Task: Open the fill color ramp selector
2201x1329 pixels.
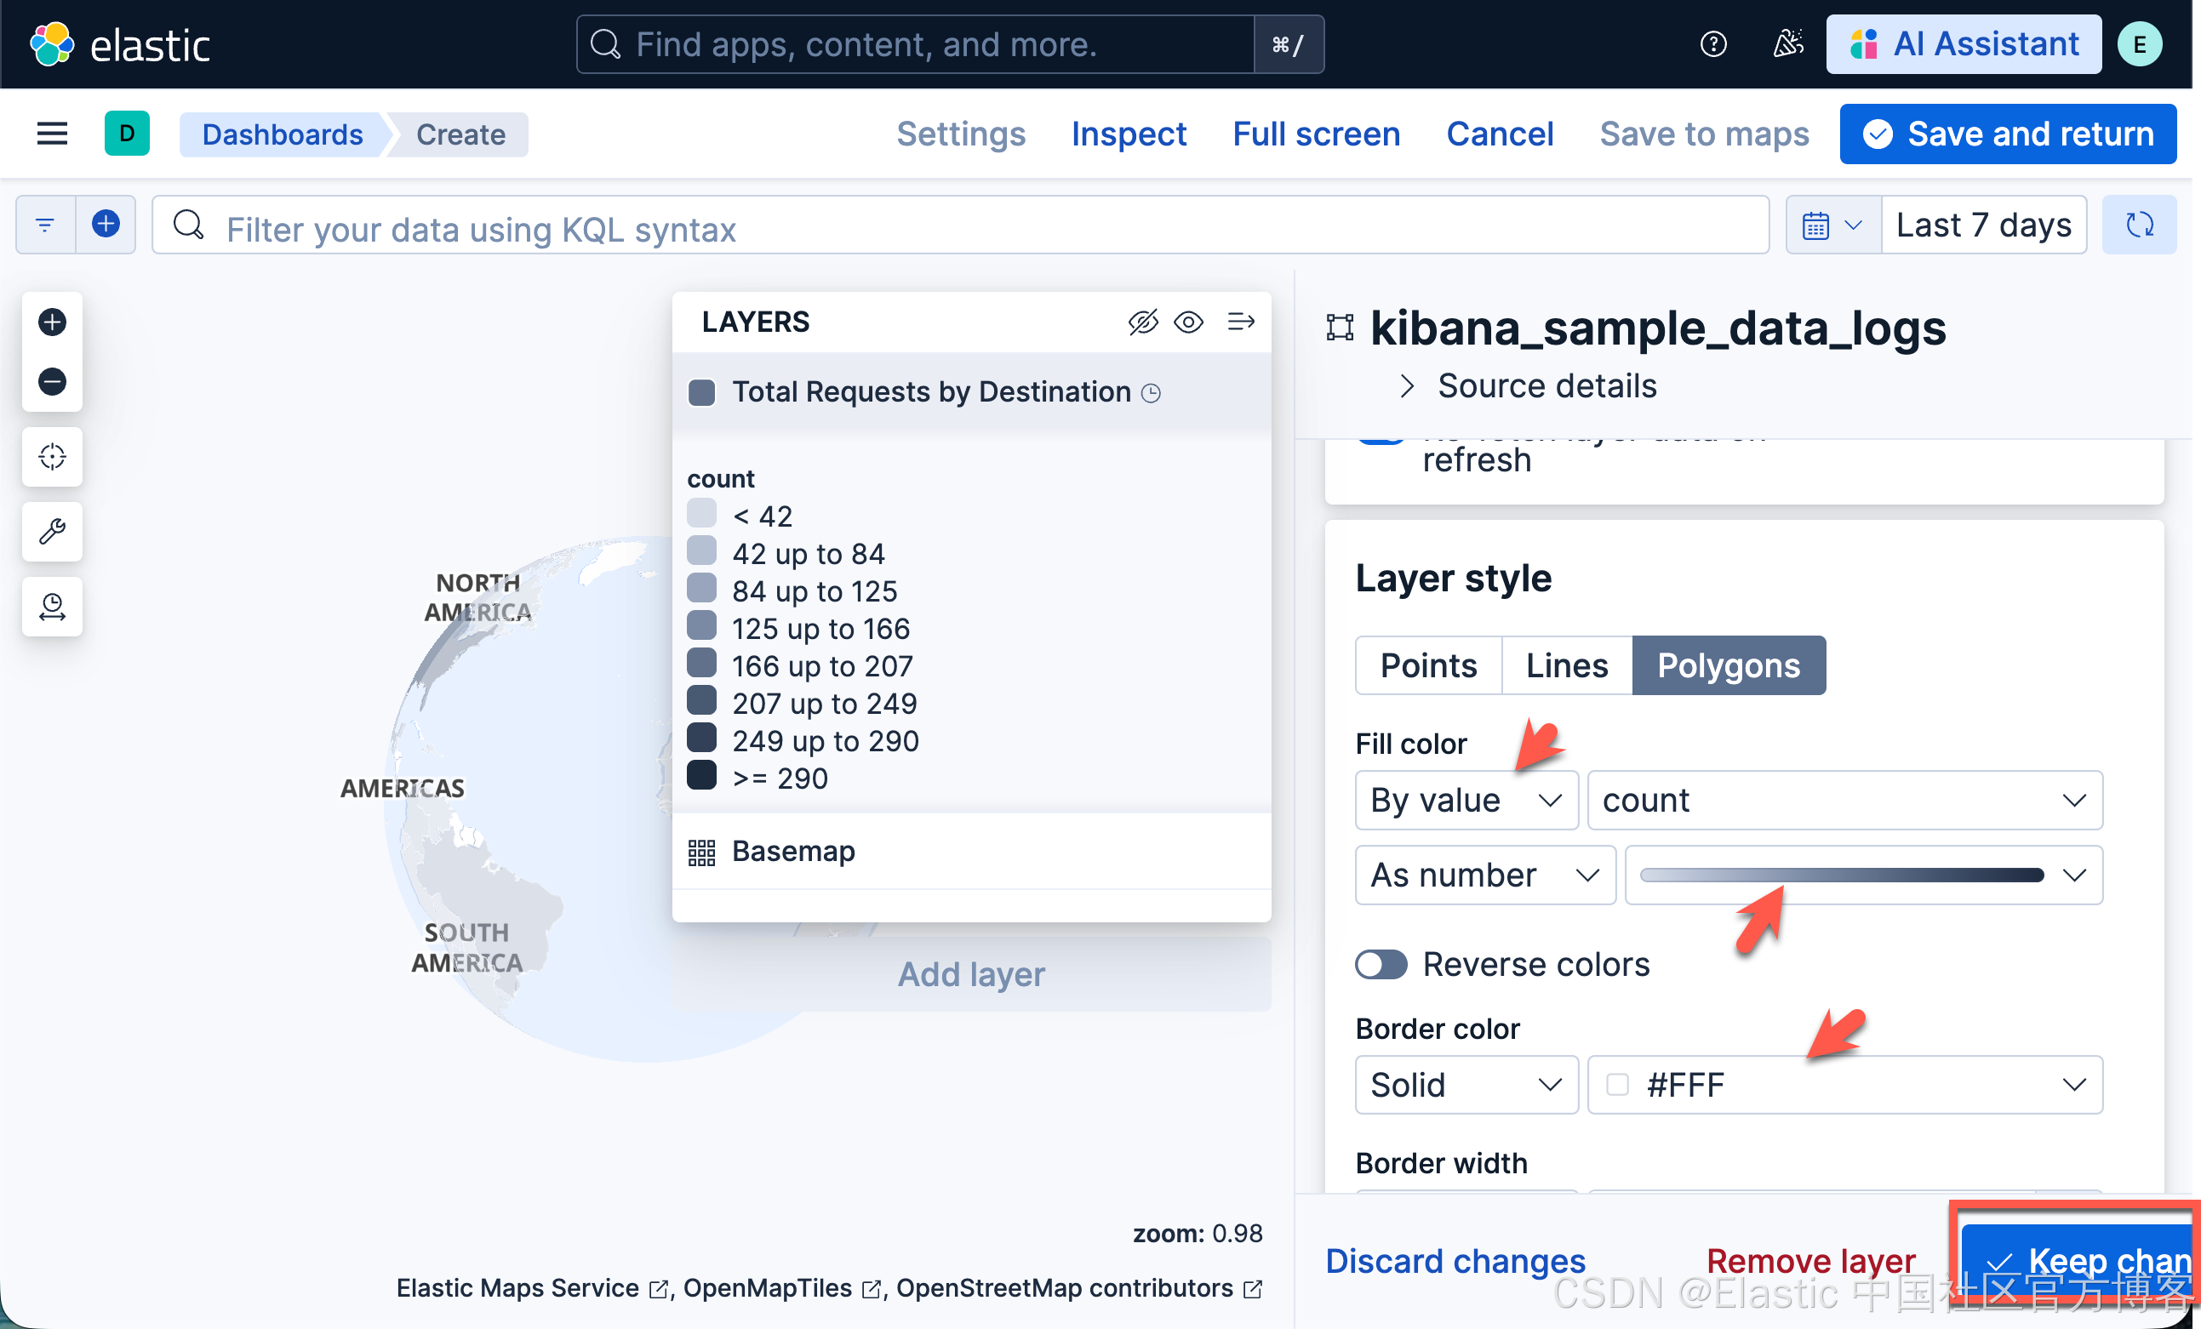Action: pos(1862,876)
